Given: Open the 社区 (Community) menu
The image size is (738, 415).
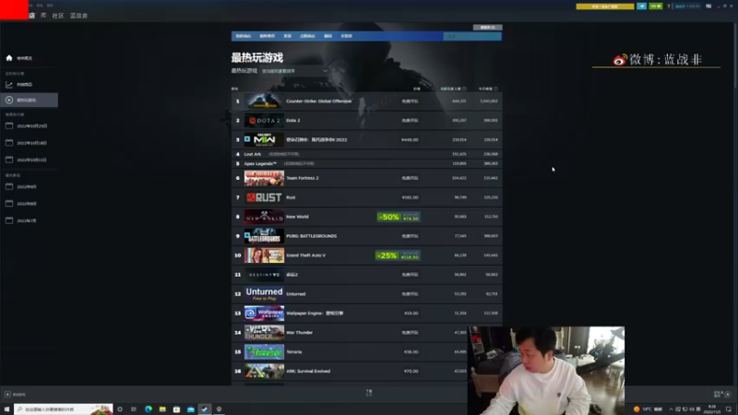Looking at the screenshot, I should [x=58, y=16].
